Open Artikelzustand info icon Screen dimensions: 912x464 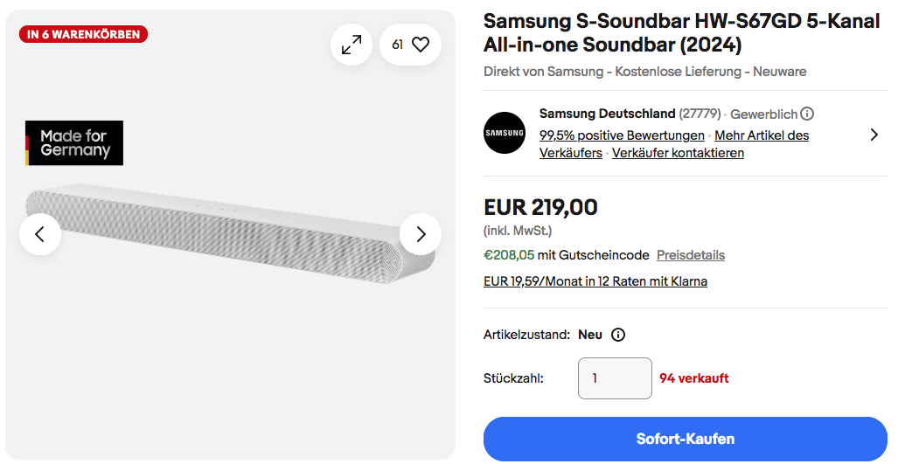pos(618,335)
